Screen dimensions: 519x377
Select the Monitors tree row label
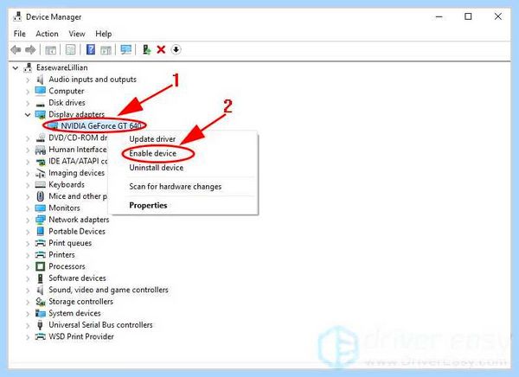64,208
